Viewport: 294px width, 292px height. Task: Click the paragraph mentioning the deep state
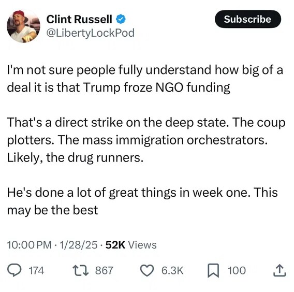pos(146,140)
